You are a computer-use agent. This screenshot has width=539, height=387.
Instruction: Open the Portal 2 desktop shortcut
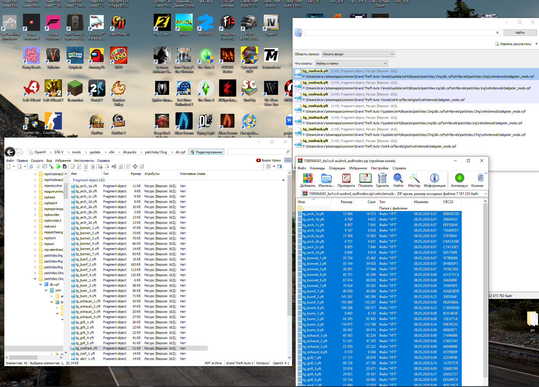click(x=97, y=90)
